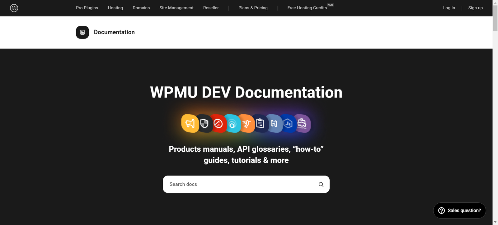
Task: Click the page scrollbar thumb
Action: [495, 18]
